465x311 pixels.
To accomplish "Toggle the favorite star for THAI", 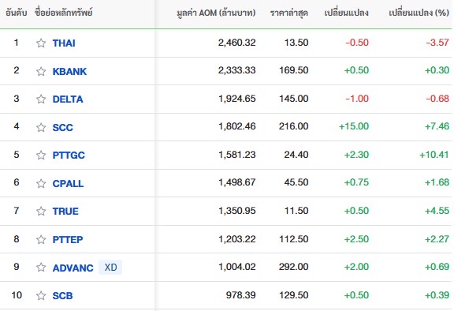I will coord(41,43).
